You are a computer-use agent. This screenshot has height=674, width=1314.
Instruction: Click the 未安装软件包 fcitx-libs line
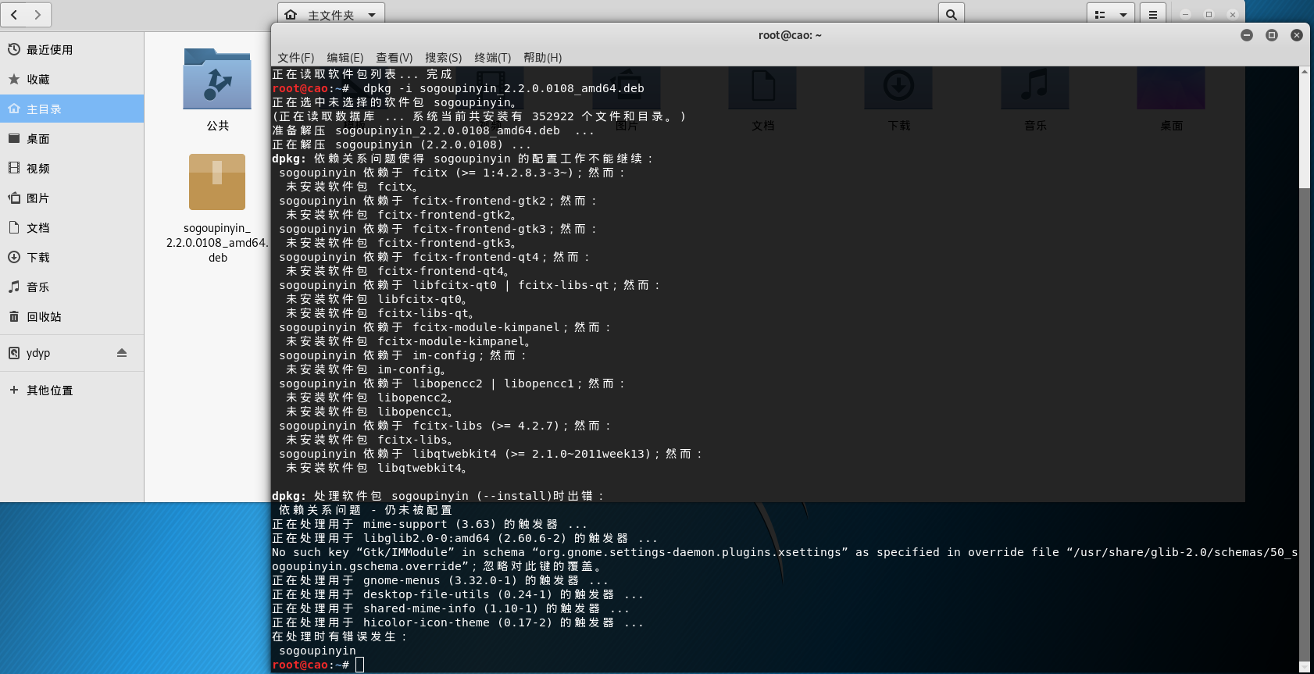tap(370, 440)
